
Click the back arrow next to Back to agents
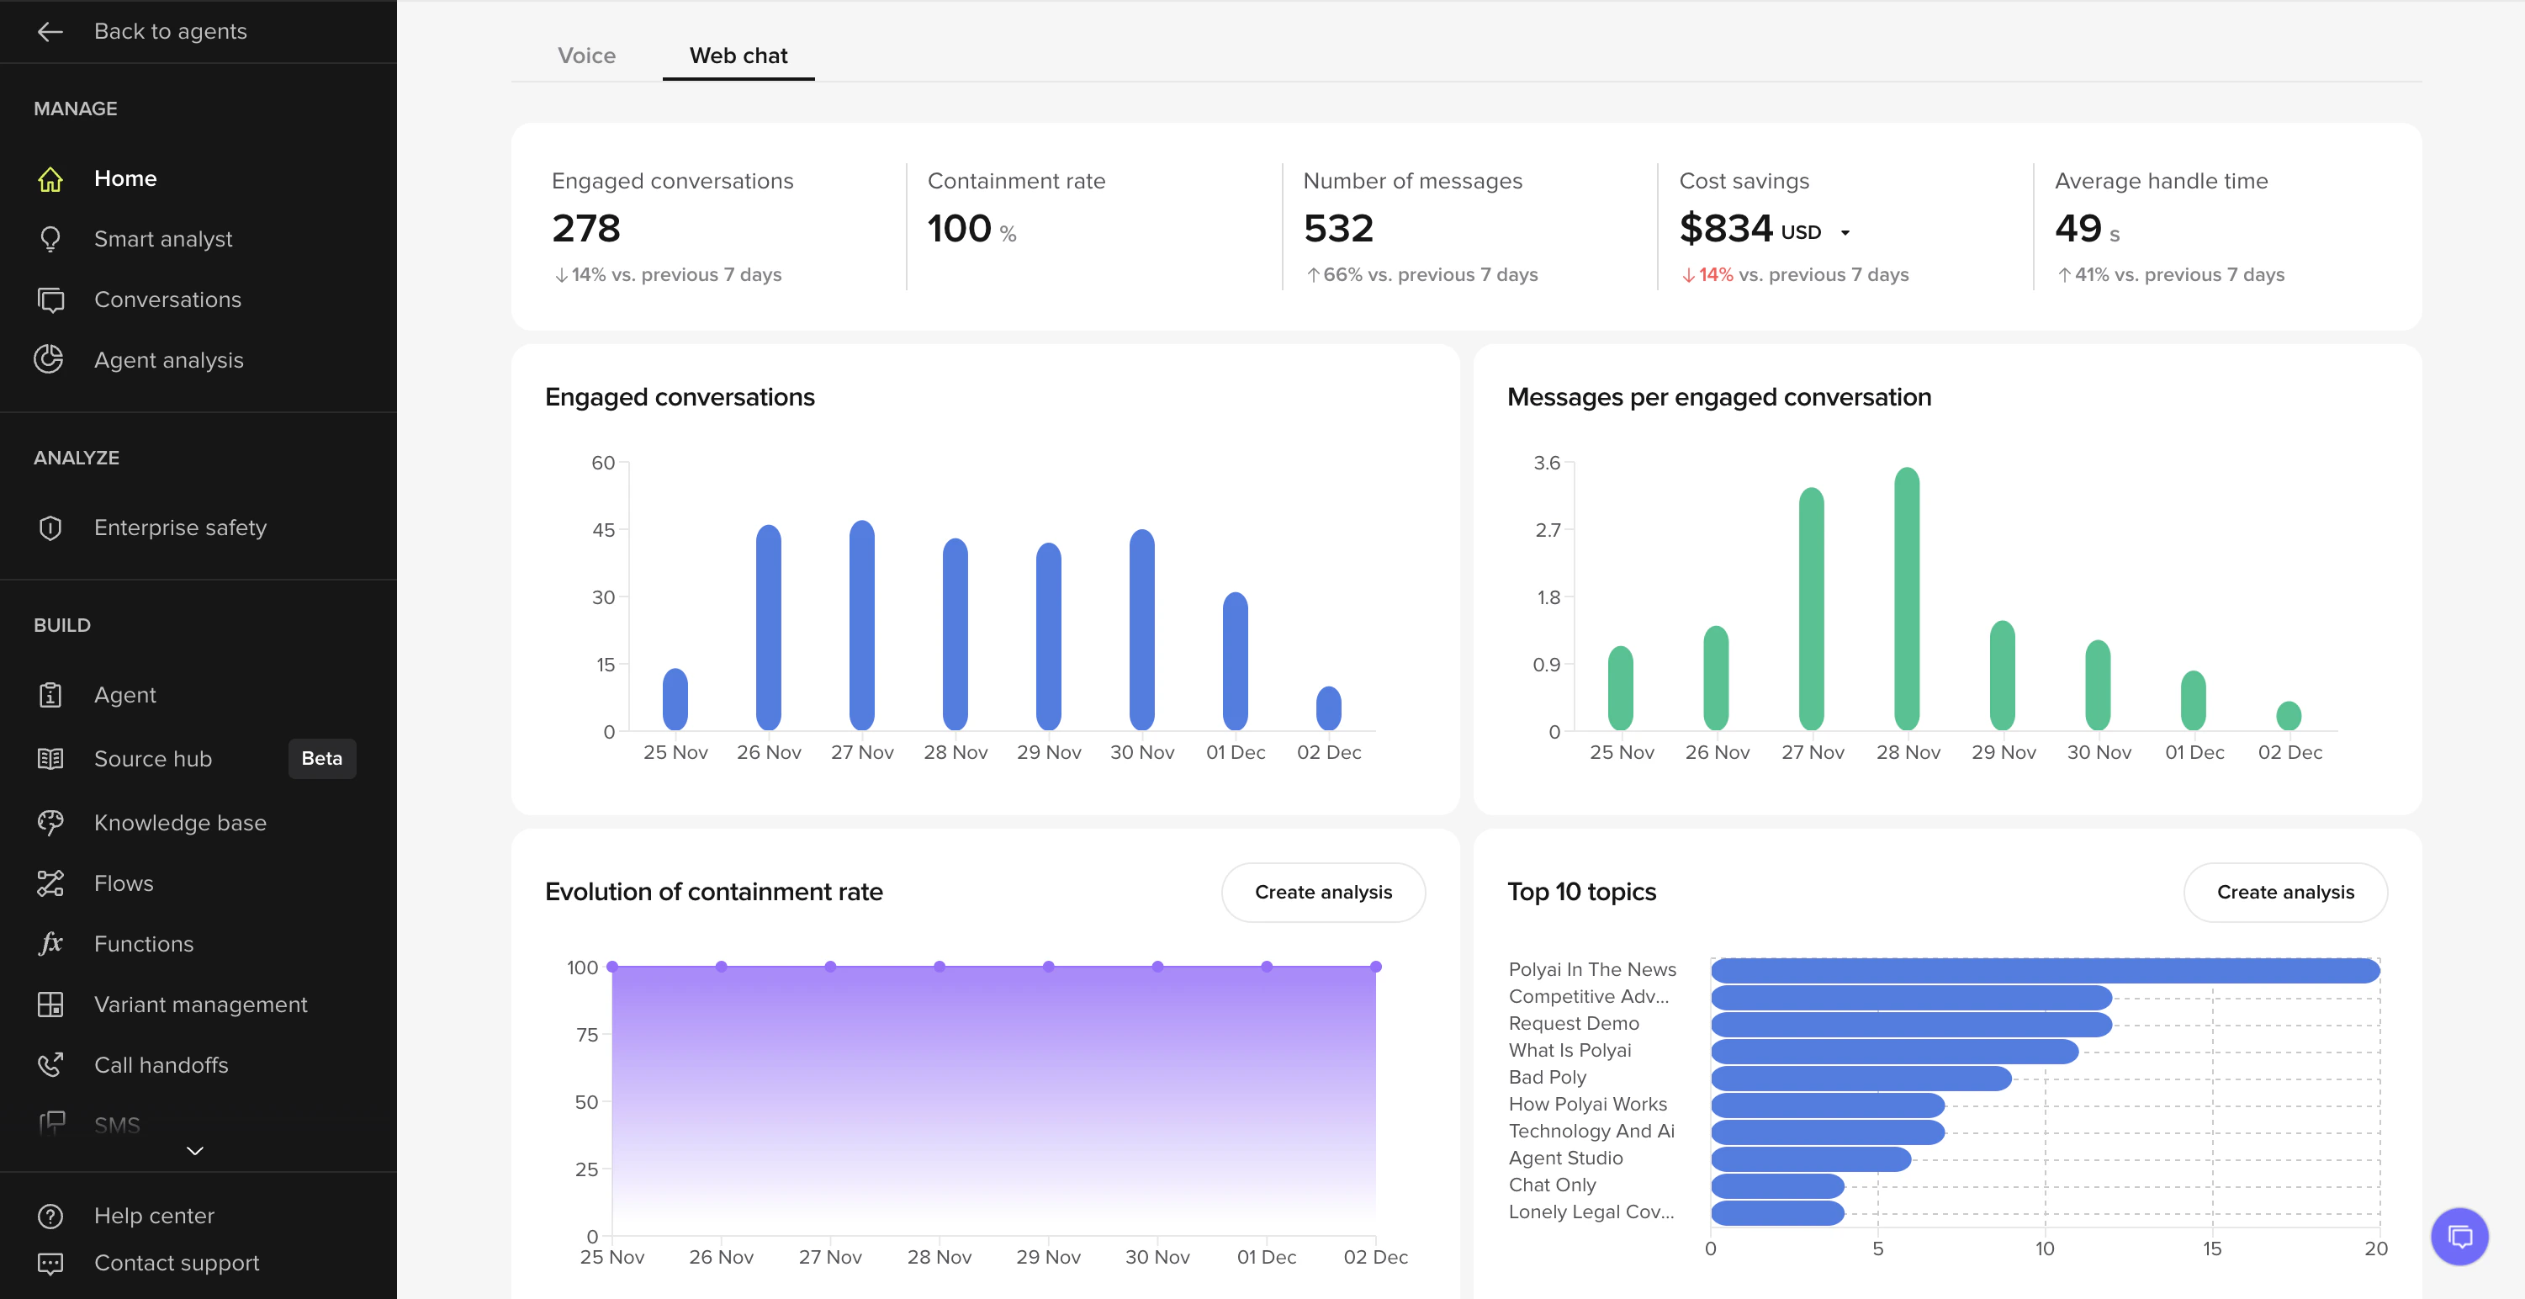point(50,30)
